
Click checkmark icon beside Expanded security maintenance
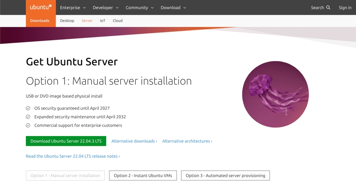pos(28,117)
